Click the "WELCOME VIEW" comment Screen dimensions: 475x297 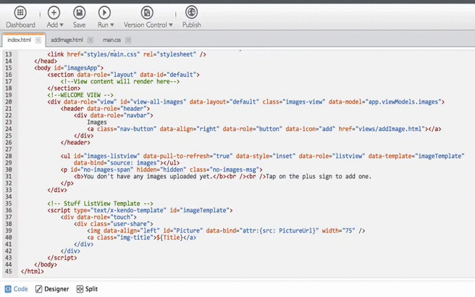(x=80, y=95)
